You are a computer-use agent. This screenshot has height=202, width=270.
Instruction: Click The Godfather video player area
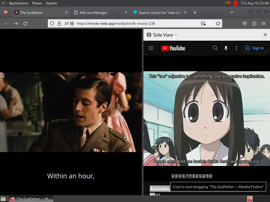[71, 112]
